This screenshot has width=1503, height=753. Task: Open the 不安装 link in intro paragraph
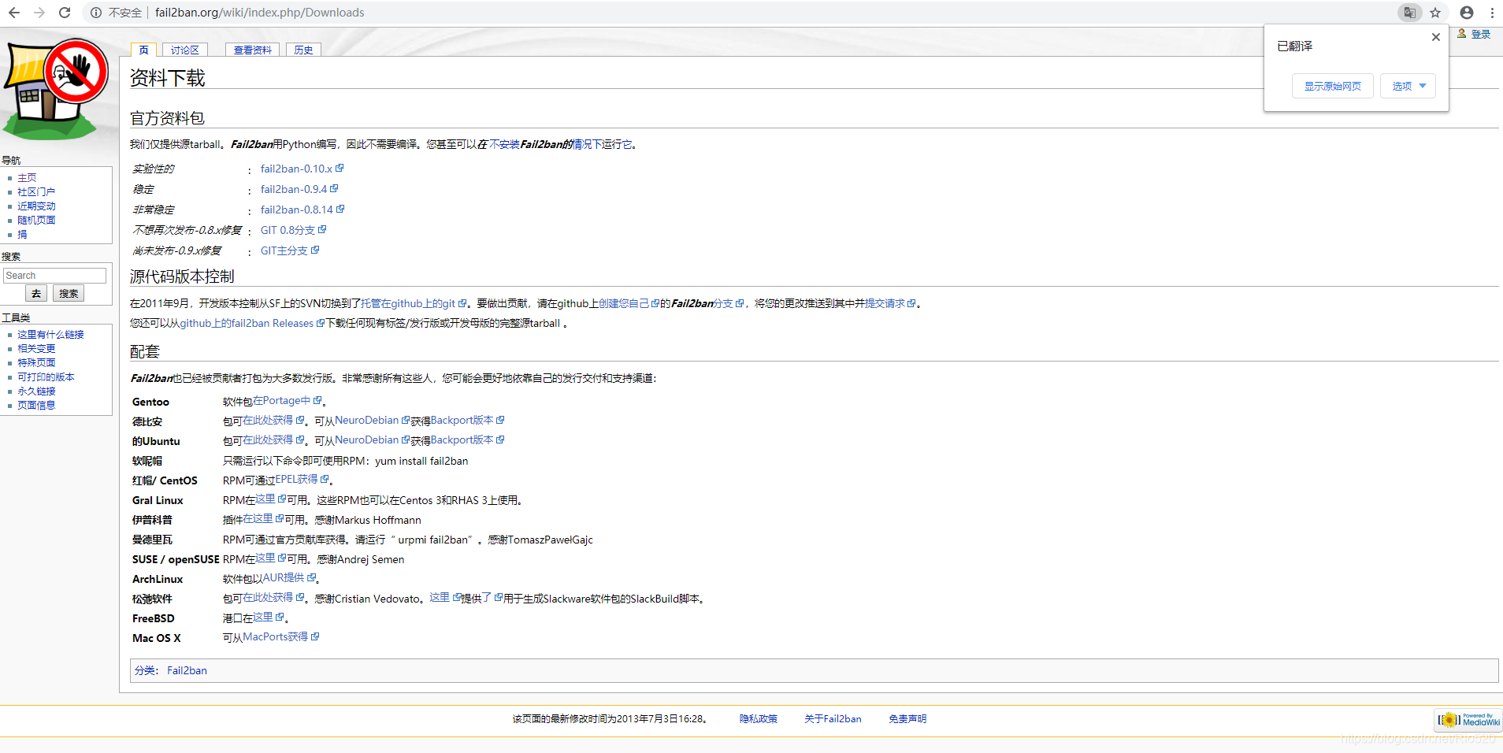(x=504, y=144)
